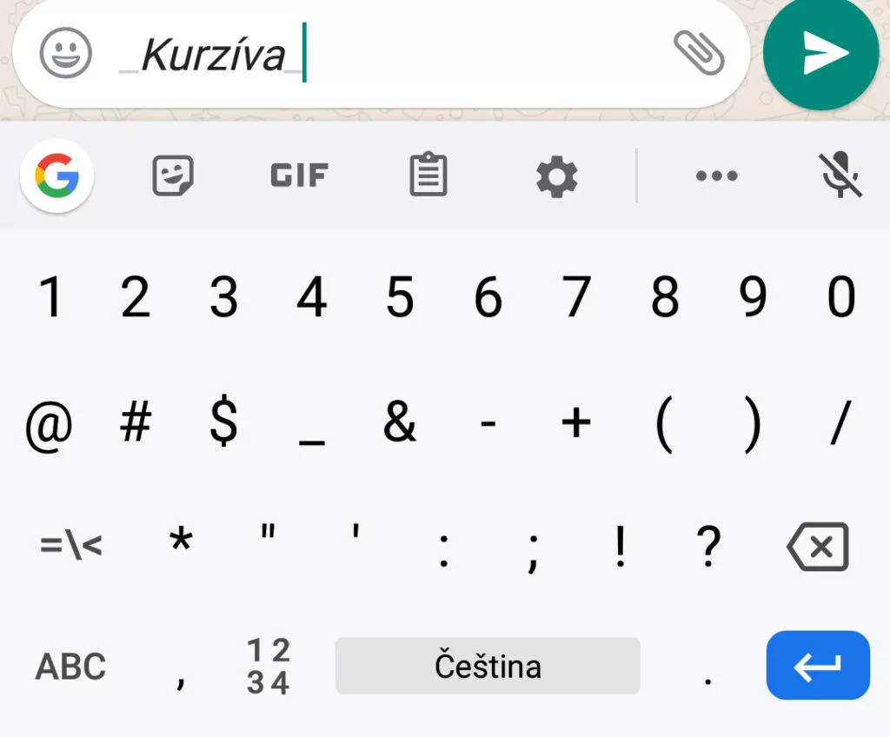Tap the paperclip attachment icon
Viewport: 890px width, 737px height.
(699, 53)
